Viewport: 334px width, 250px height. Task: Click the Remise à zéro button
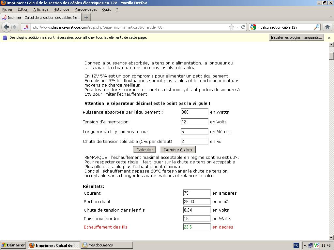coord(178,150)
